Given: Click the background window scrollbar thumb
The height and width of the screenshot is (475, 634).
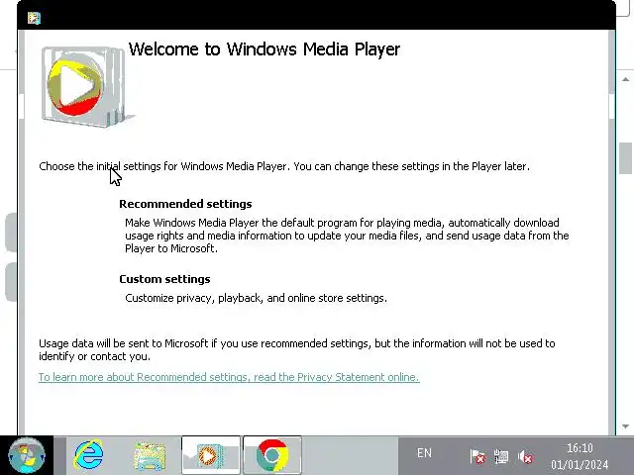Looking at the screenshot, I should (625, 158).
